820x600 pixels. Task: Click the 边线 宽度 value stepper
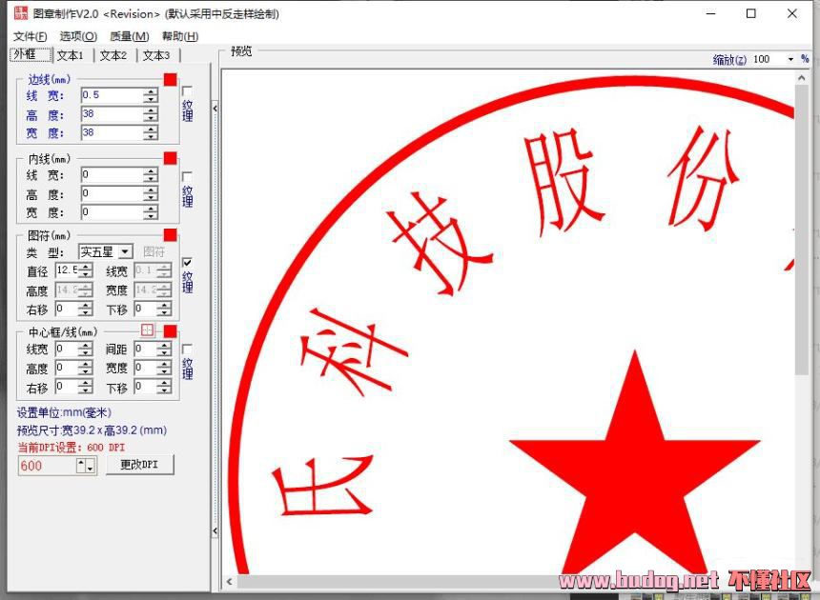click(151, 132)
